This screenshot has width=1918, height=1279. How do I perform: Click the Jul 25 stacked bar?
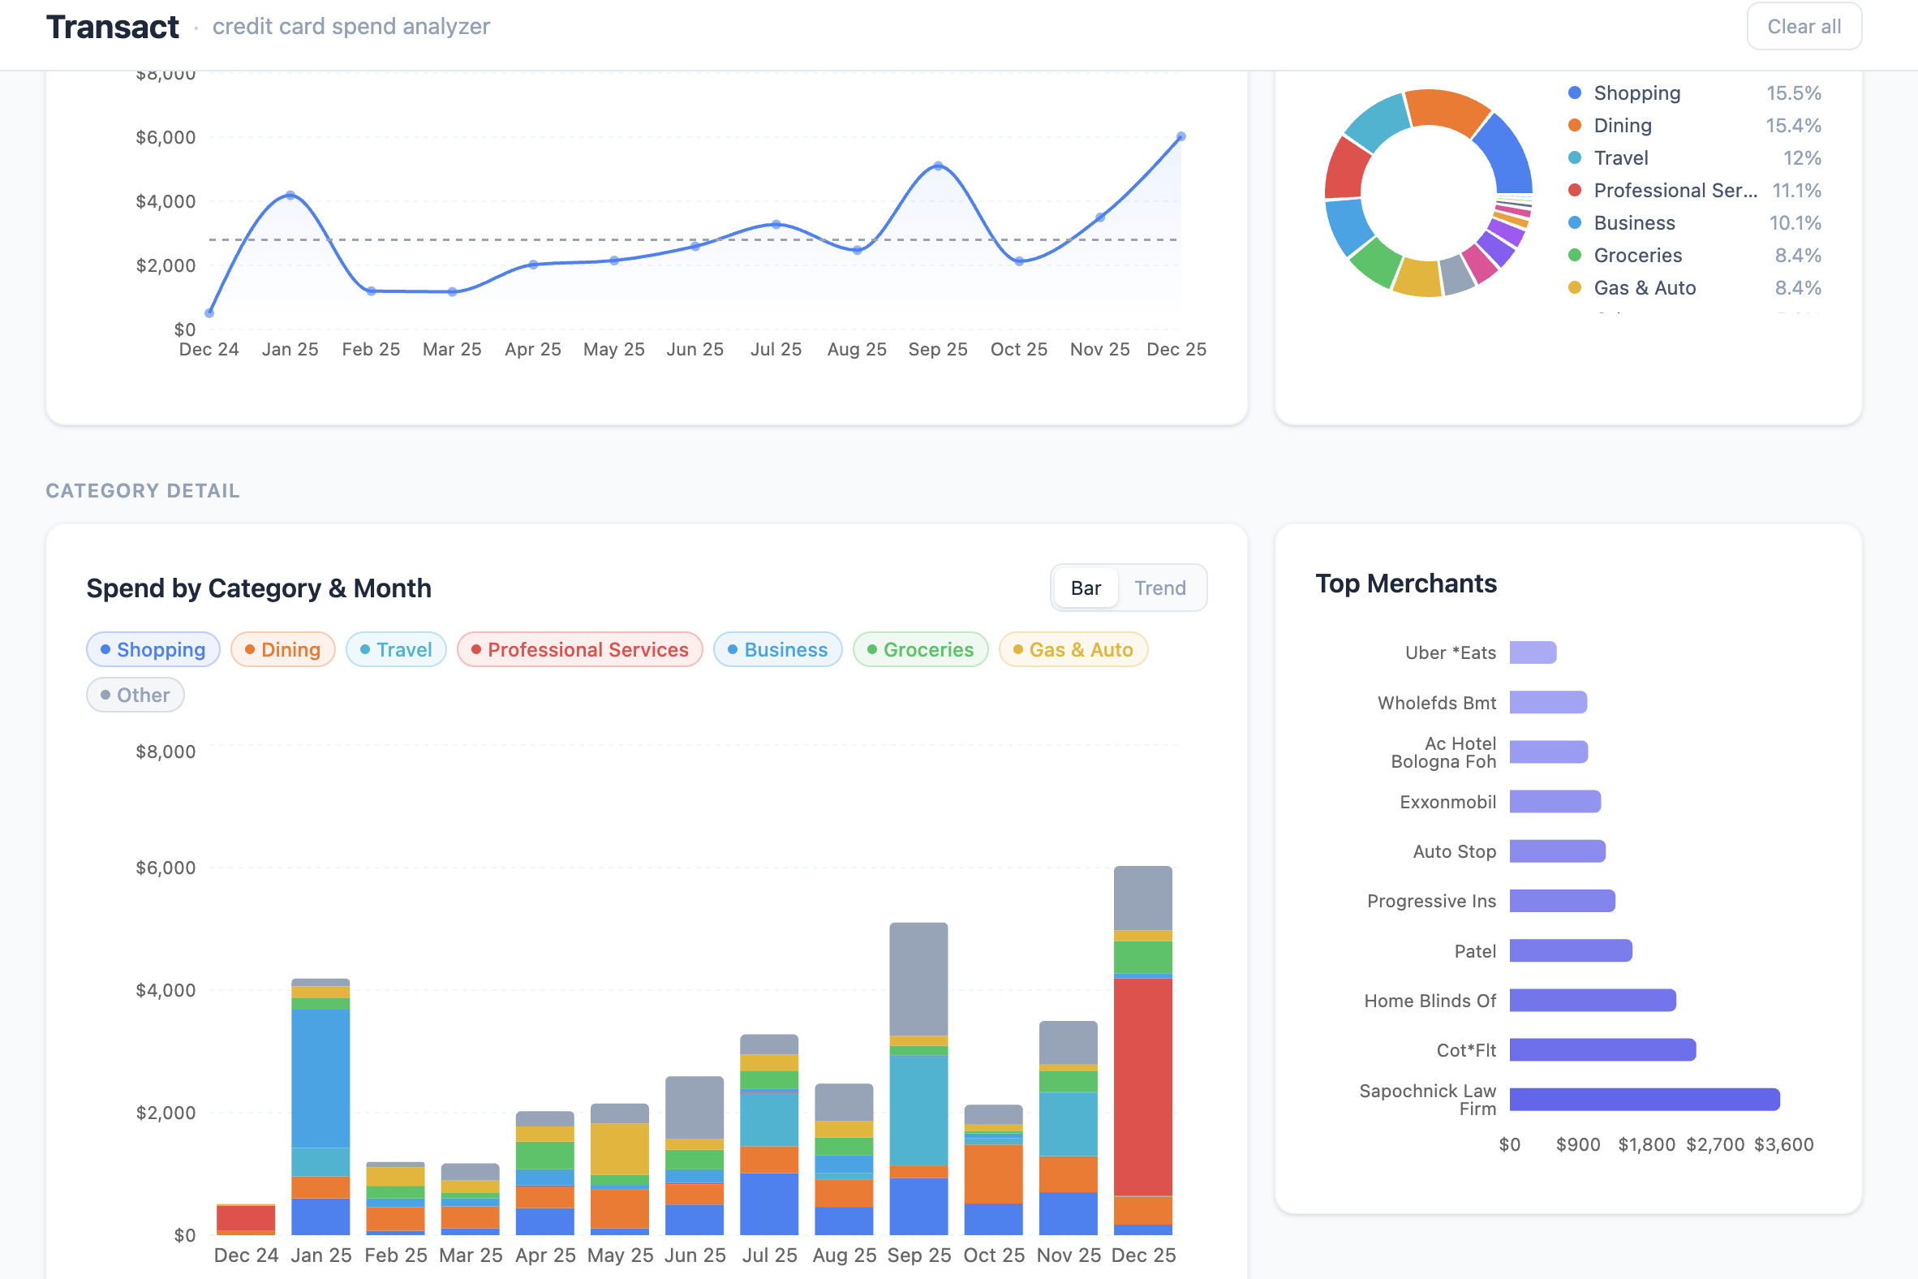point(769,1135)
